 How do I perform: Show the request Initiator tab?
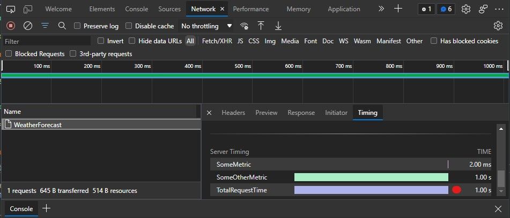coord(336,113)
